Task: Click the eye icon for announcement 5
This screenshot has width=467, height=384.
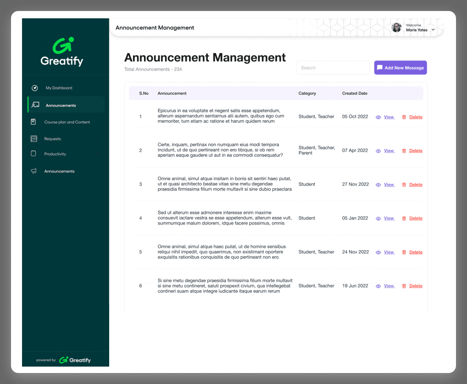Action: (x=378, y=252)
